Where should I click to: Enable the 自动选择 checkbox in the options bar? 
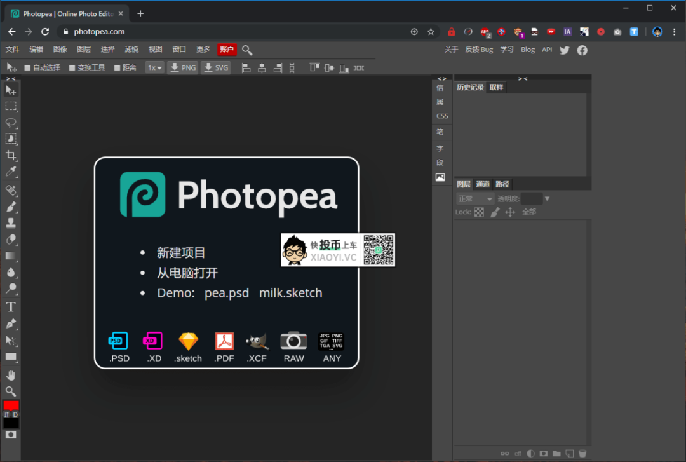click(27, 67)
